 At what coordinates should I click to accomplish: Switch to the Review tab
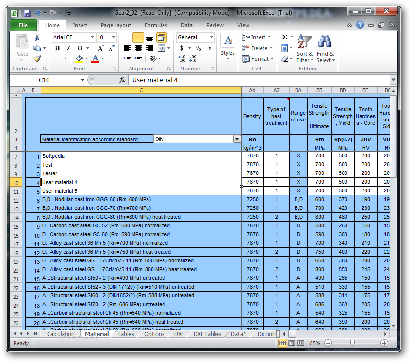pos(214,25)
